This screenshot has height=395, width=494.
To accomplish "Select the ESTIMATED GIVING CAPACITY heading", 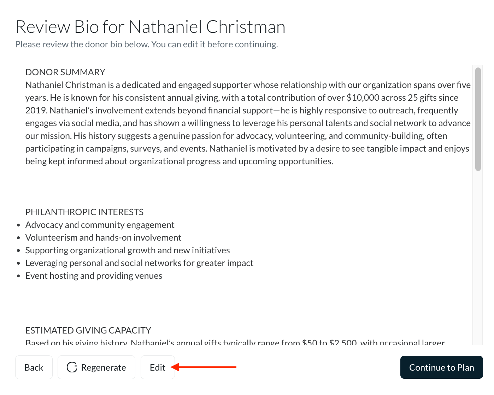I will click(88, 330).
